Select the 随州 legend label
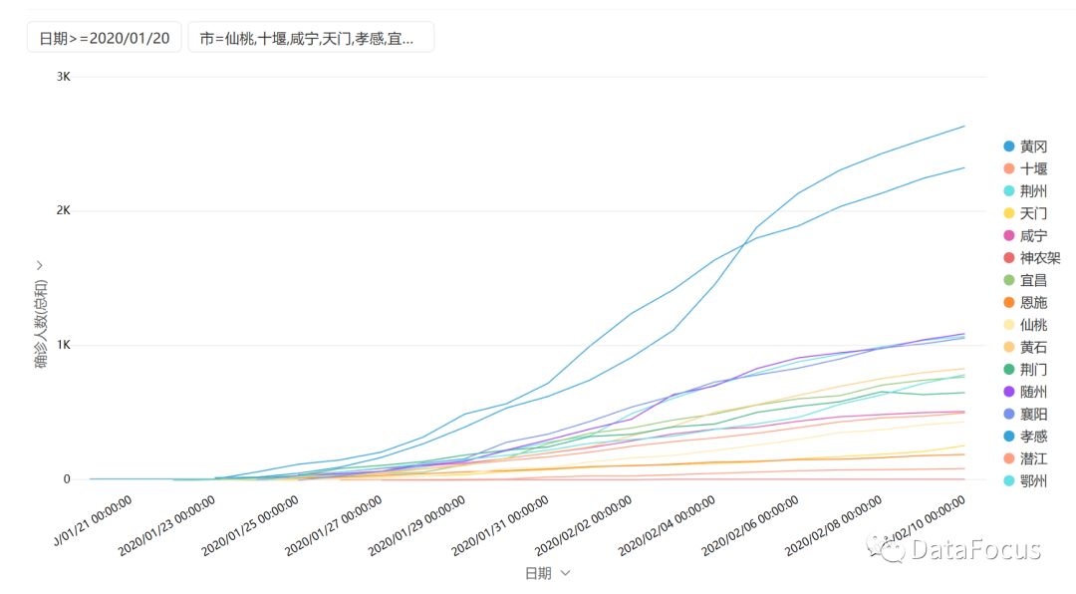The image size is (1076, 594). [x=1033, y=392]
